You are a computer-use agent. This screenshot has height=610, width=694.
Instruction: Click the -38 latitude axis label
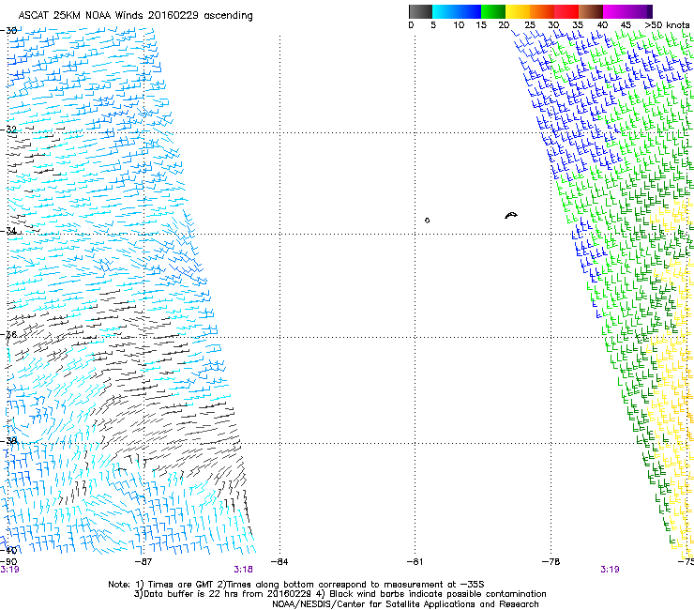[x=8, y=441]
